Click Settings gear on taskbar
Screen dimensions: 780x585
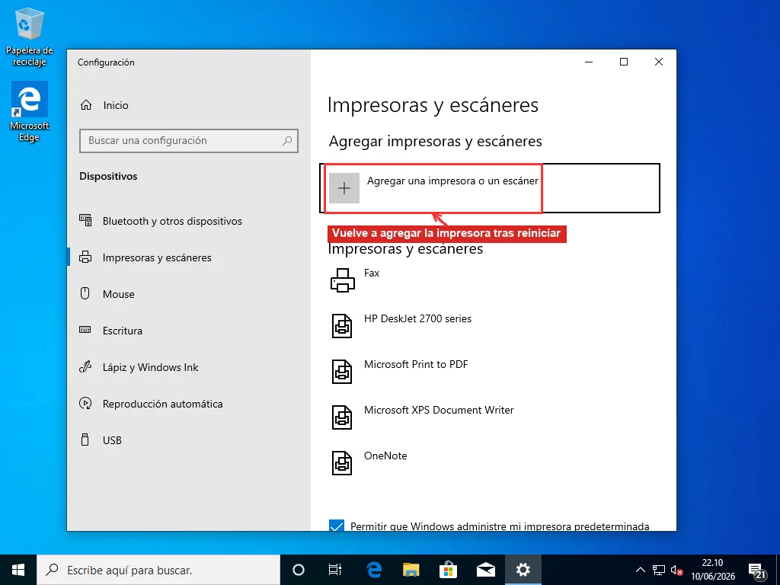coord(523,570)
